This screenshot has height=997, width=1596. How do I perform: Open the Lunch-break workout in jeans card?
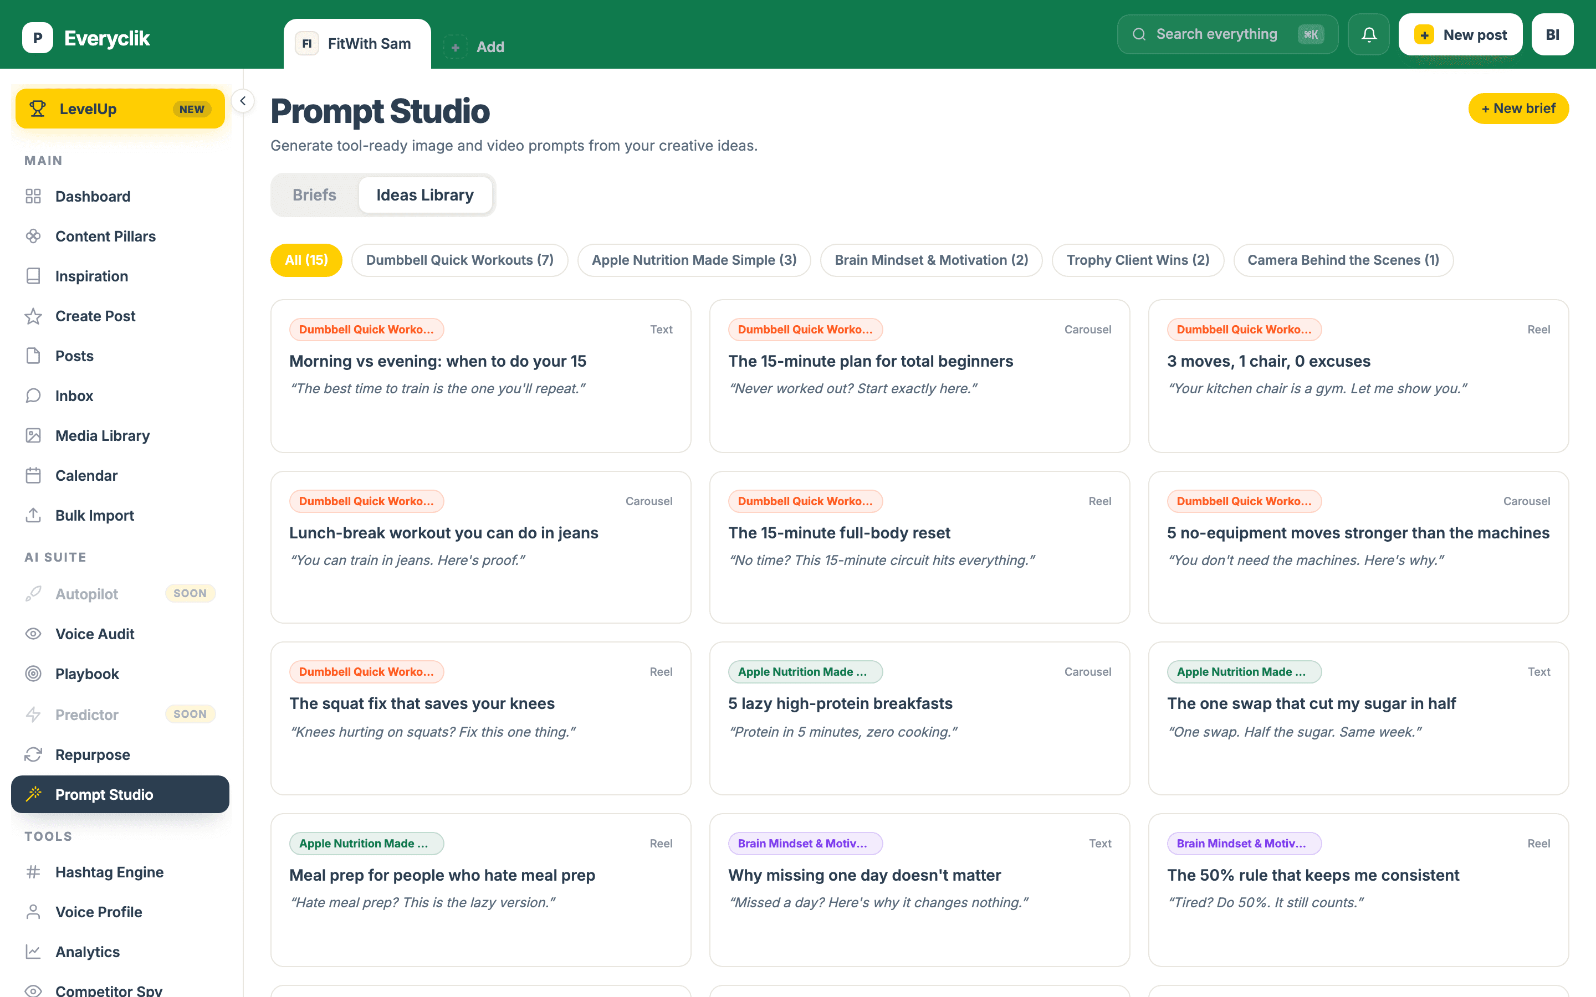coord(481,547)
